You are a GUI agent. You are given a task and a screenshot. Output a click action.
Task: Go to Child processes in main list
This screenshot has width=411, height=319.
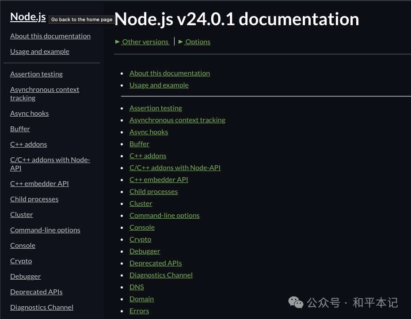[154, 192]
